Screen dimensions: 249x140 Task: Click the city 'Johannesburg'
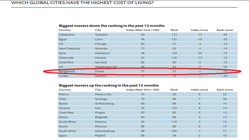105,131
